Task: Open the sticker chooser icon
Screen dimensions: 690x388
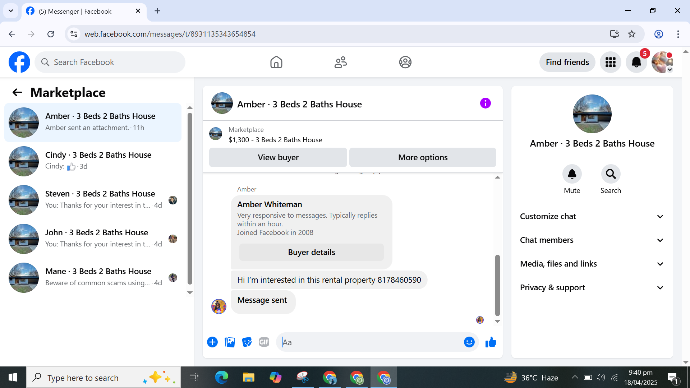Action: (x=247, y=342)
